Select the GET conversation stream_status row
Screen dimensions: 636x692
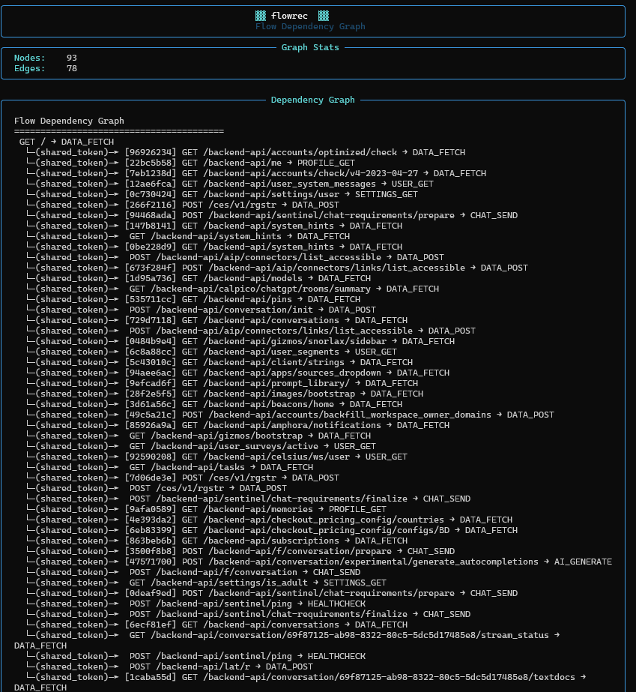click(x=287, y=640)
